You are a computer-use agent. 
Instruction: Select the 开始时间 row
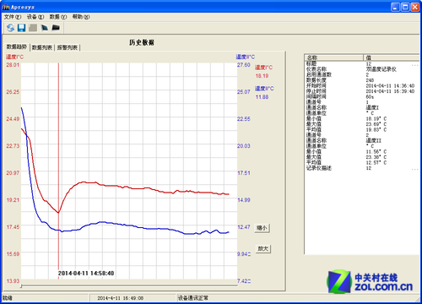[x=362, y=85]
